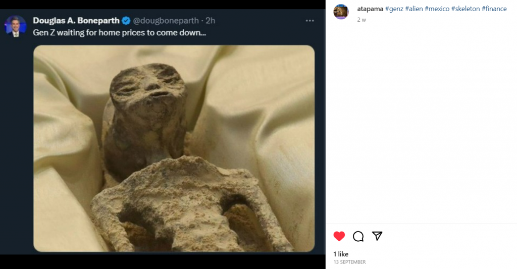The width and height of the screenshot is (517, 269).
Task: Click the "2 w" caption timestamp
Action: pos(361,19)
